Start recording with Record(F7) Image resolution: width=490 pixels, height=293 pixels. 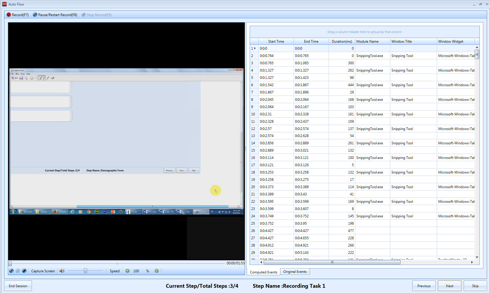(x=18, y=15)
